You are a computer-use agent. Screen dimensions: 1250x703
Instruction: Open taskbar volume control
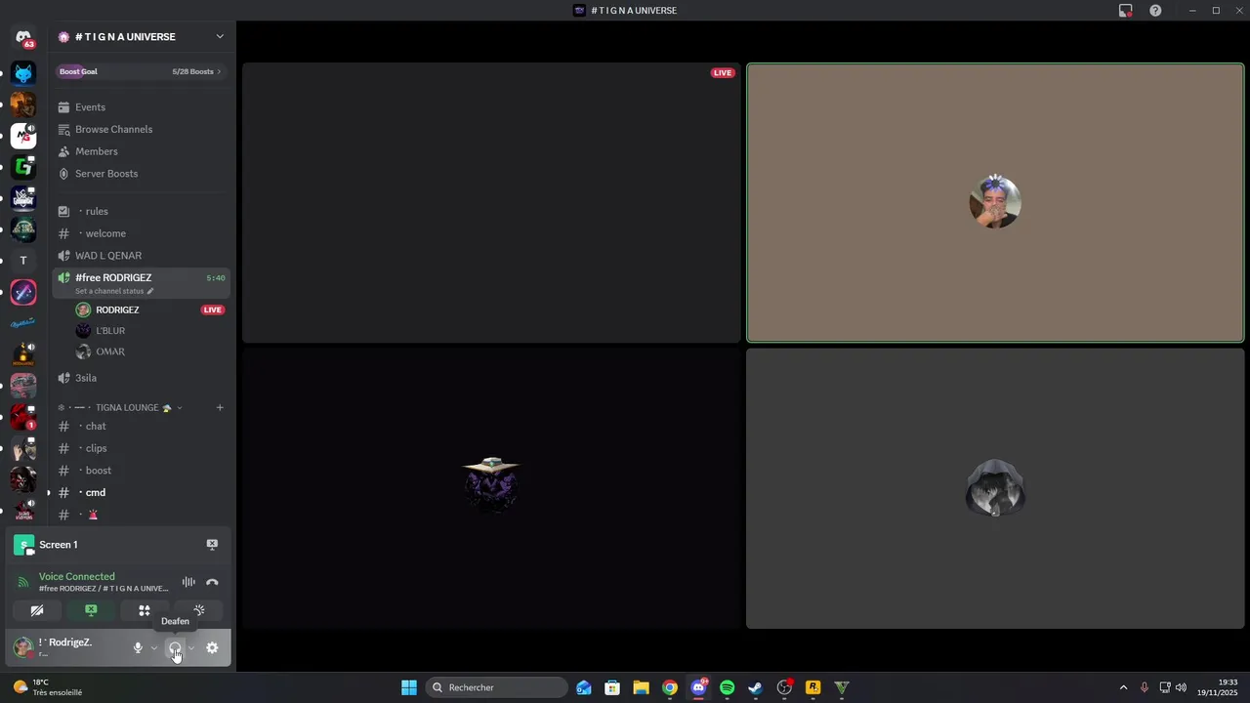coord(1182,687)
